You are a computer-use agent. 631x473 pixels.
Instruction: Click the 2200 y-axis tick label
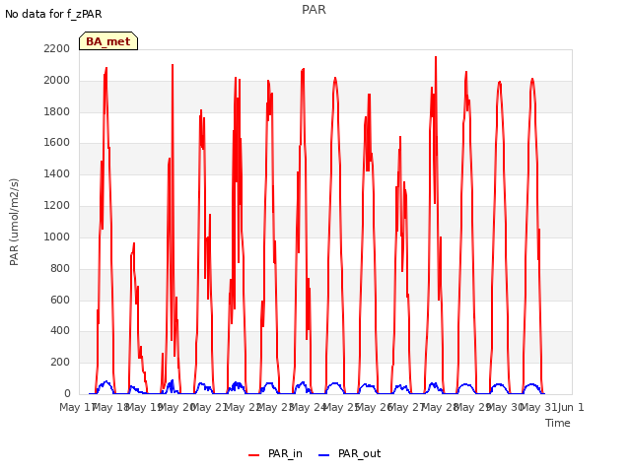point(57,48)
